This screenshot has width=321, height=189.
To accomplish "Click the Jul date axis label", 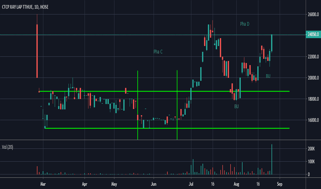I will [191, 184].
